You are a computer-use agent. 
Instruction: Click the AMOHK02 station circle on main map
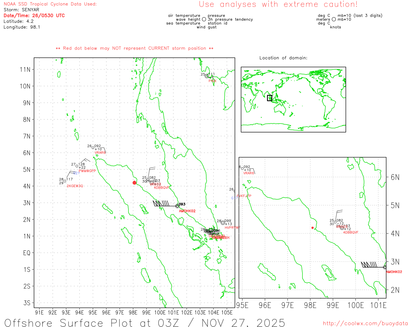(x=177, y=206)
